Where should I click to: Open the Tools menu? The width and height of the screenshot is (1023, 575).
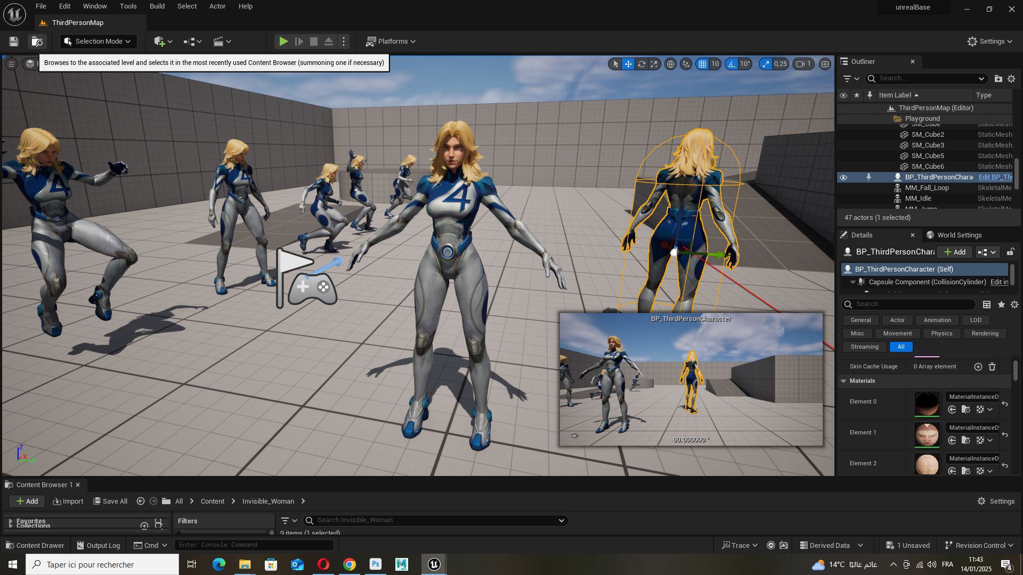pos(128,6)
